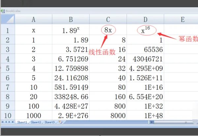Select column A header

point(33,19)
